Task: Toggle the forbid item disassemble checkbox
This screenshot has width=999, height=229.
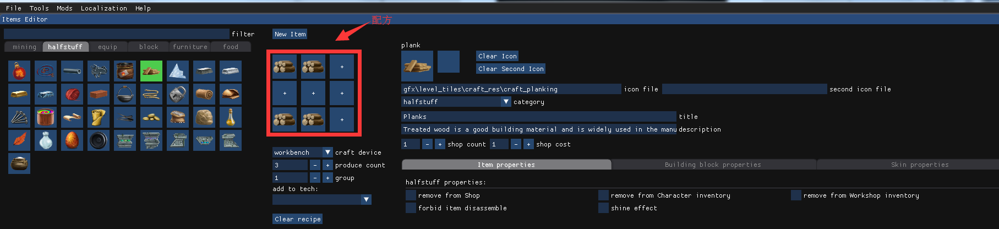Action: (x=411, y=208)
